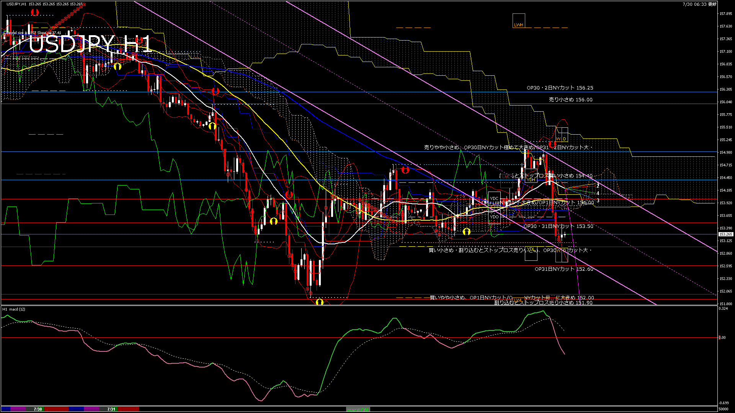
Task: Select the white YDC label box
Action: click(494, 198)
